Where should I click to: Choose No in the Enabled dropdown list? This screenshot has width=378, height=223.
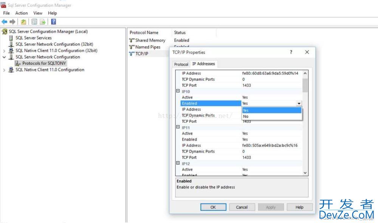[272, 116]
